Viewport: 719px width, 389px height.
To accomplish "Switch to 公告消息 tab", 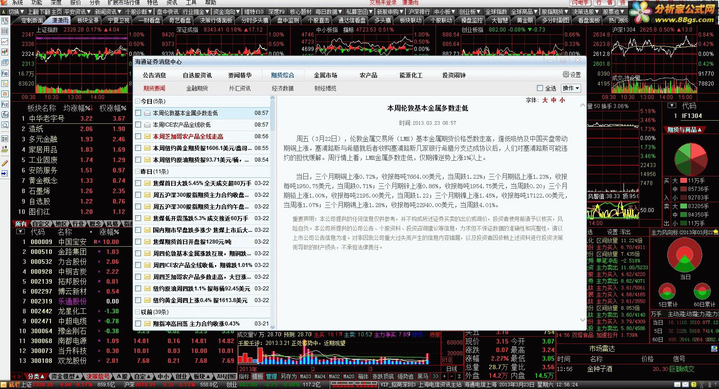I will pyautogui.click(x=155, y=75).
